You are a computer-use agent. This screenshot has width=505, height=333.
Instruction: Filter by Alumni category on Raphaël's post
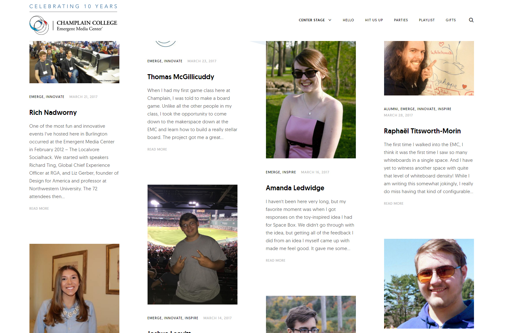click(391, 109)
